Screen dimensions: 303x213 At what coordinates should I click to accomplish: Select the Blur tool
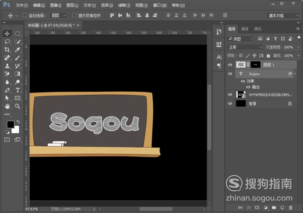pos(7,82)
